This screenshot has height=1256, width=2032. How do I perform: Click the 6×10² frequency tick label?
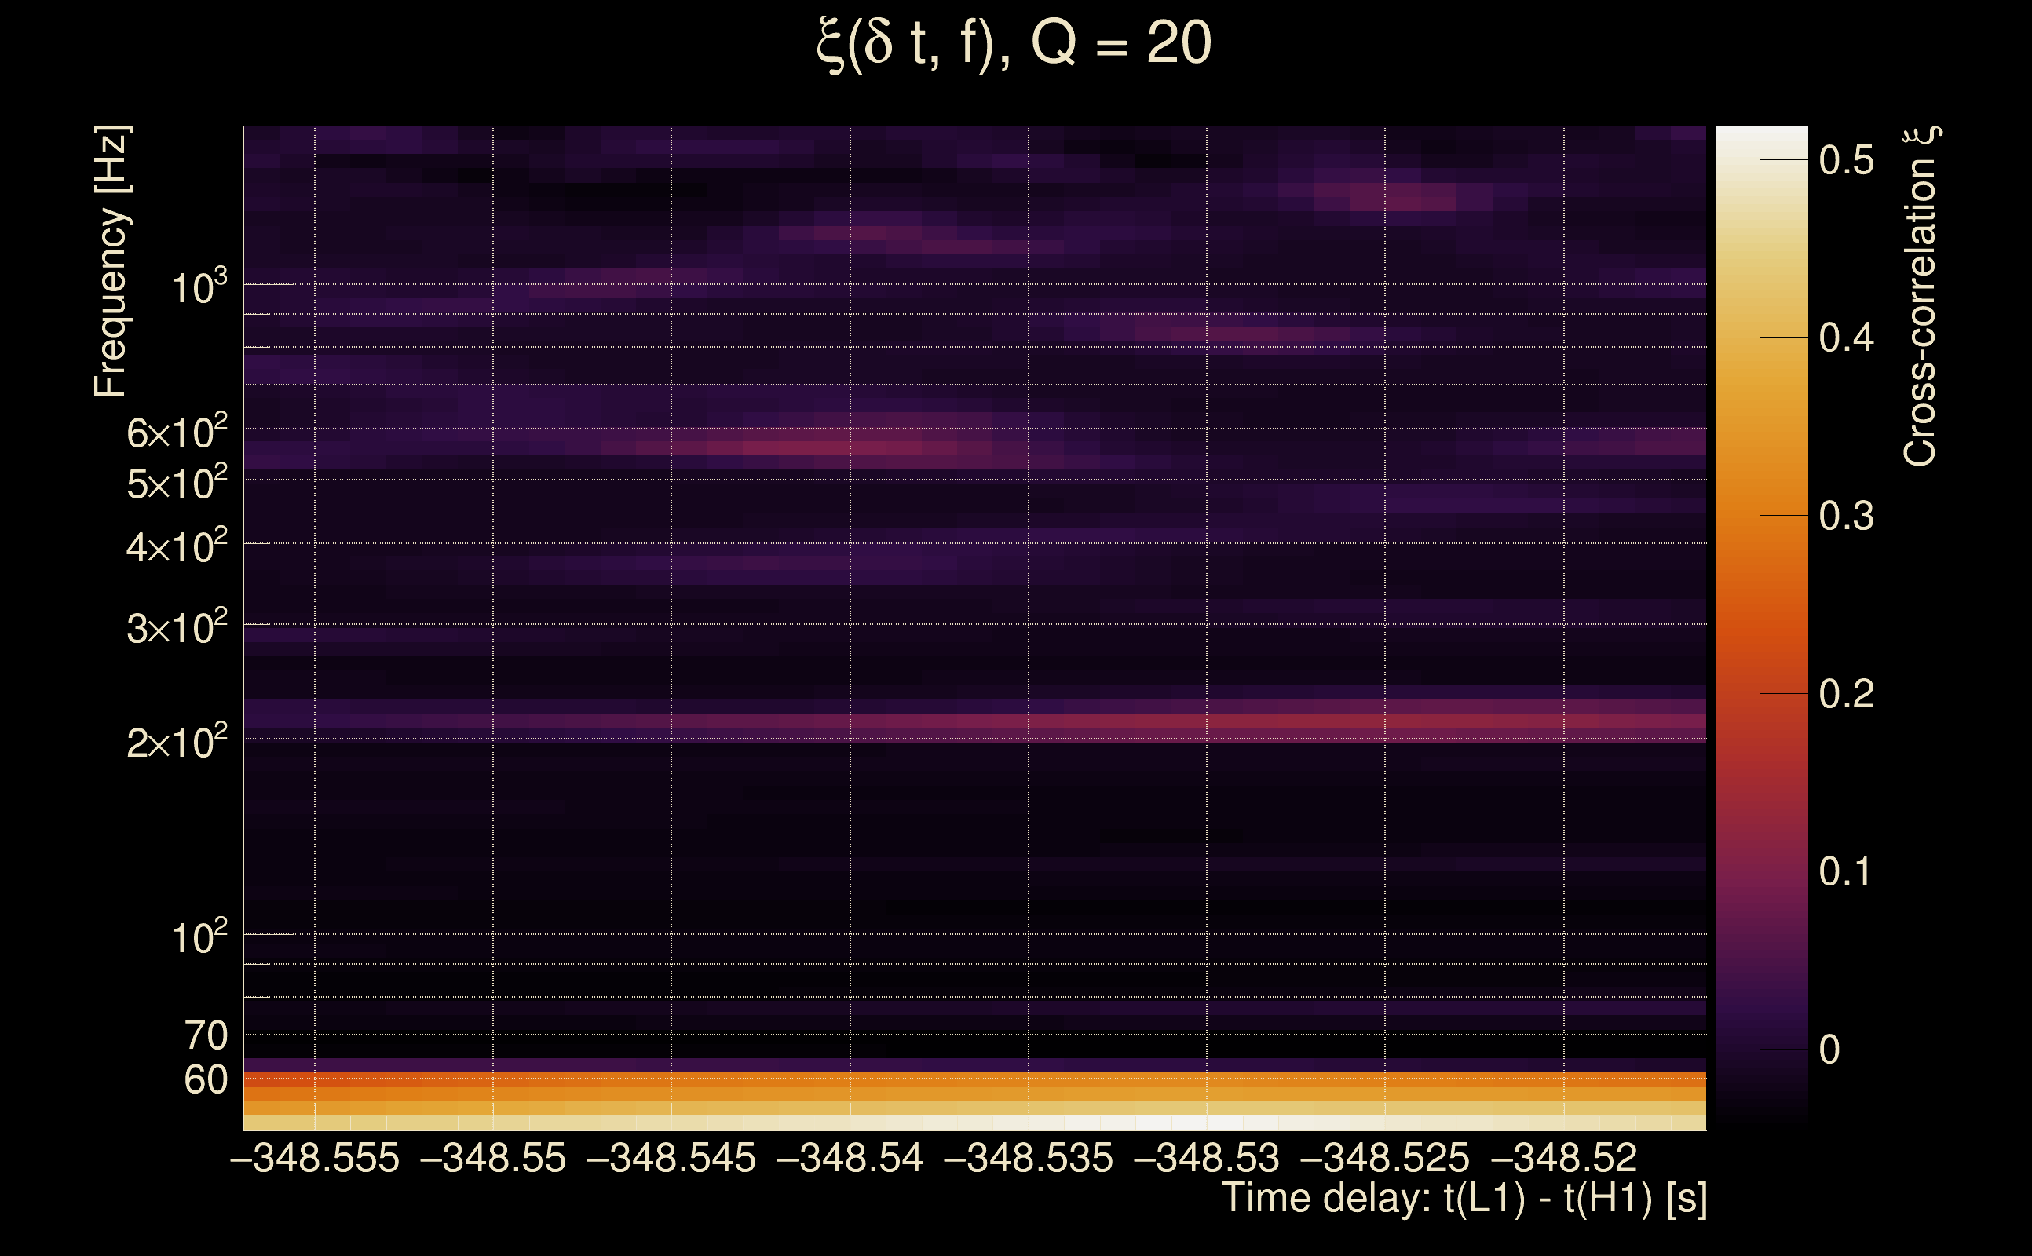[177, 433]
